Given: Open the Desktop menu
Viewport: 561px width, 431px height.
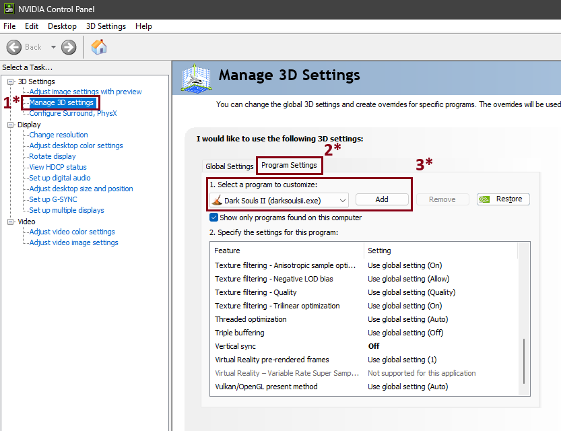Looking at the screenshot, I should tap(62, 26).
